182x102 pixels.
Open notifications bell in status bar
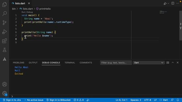178,100
